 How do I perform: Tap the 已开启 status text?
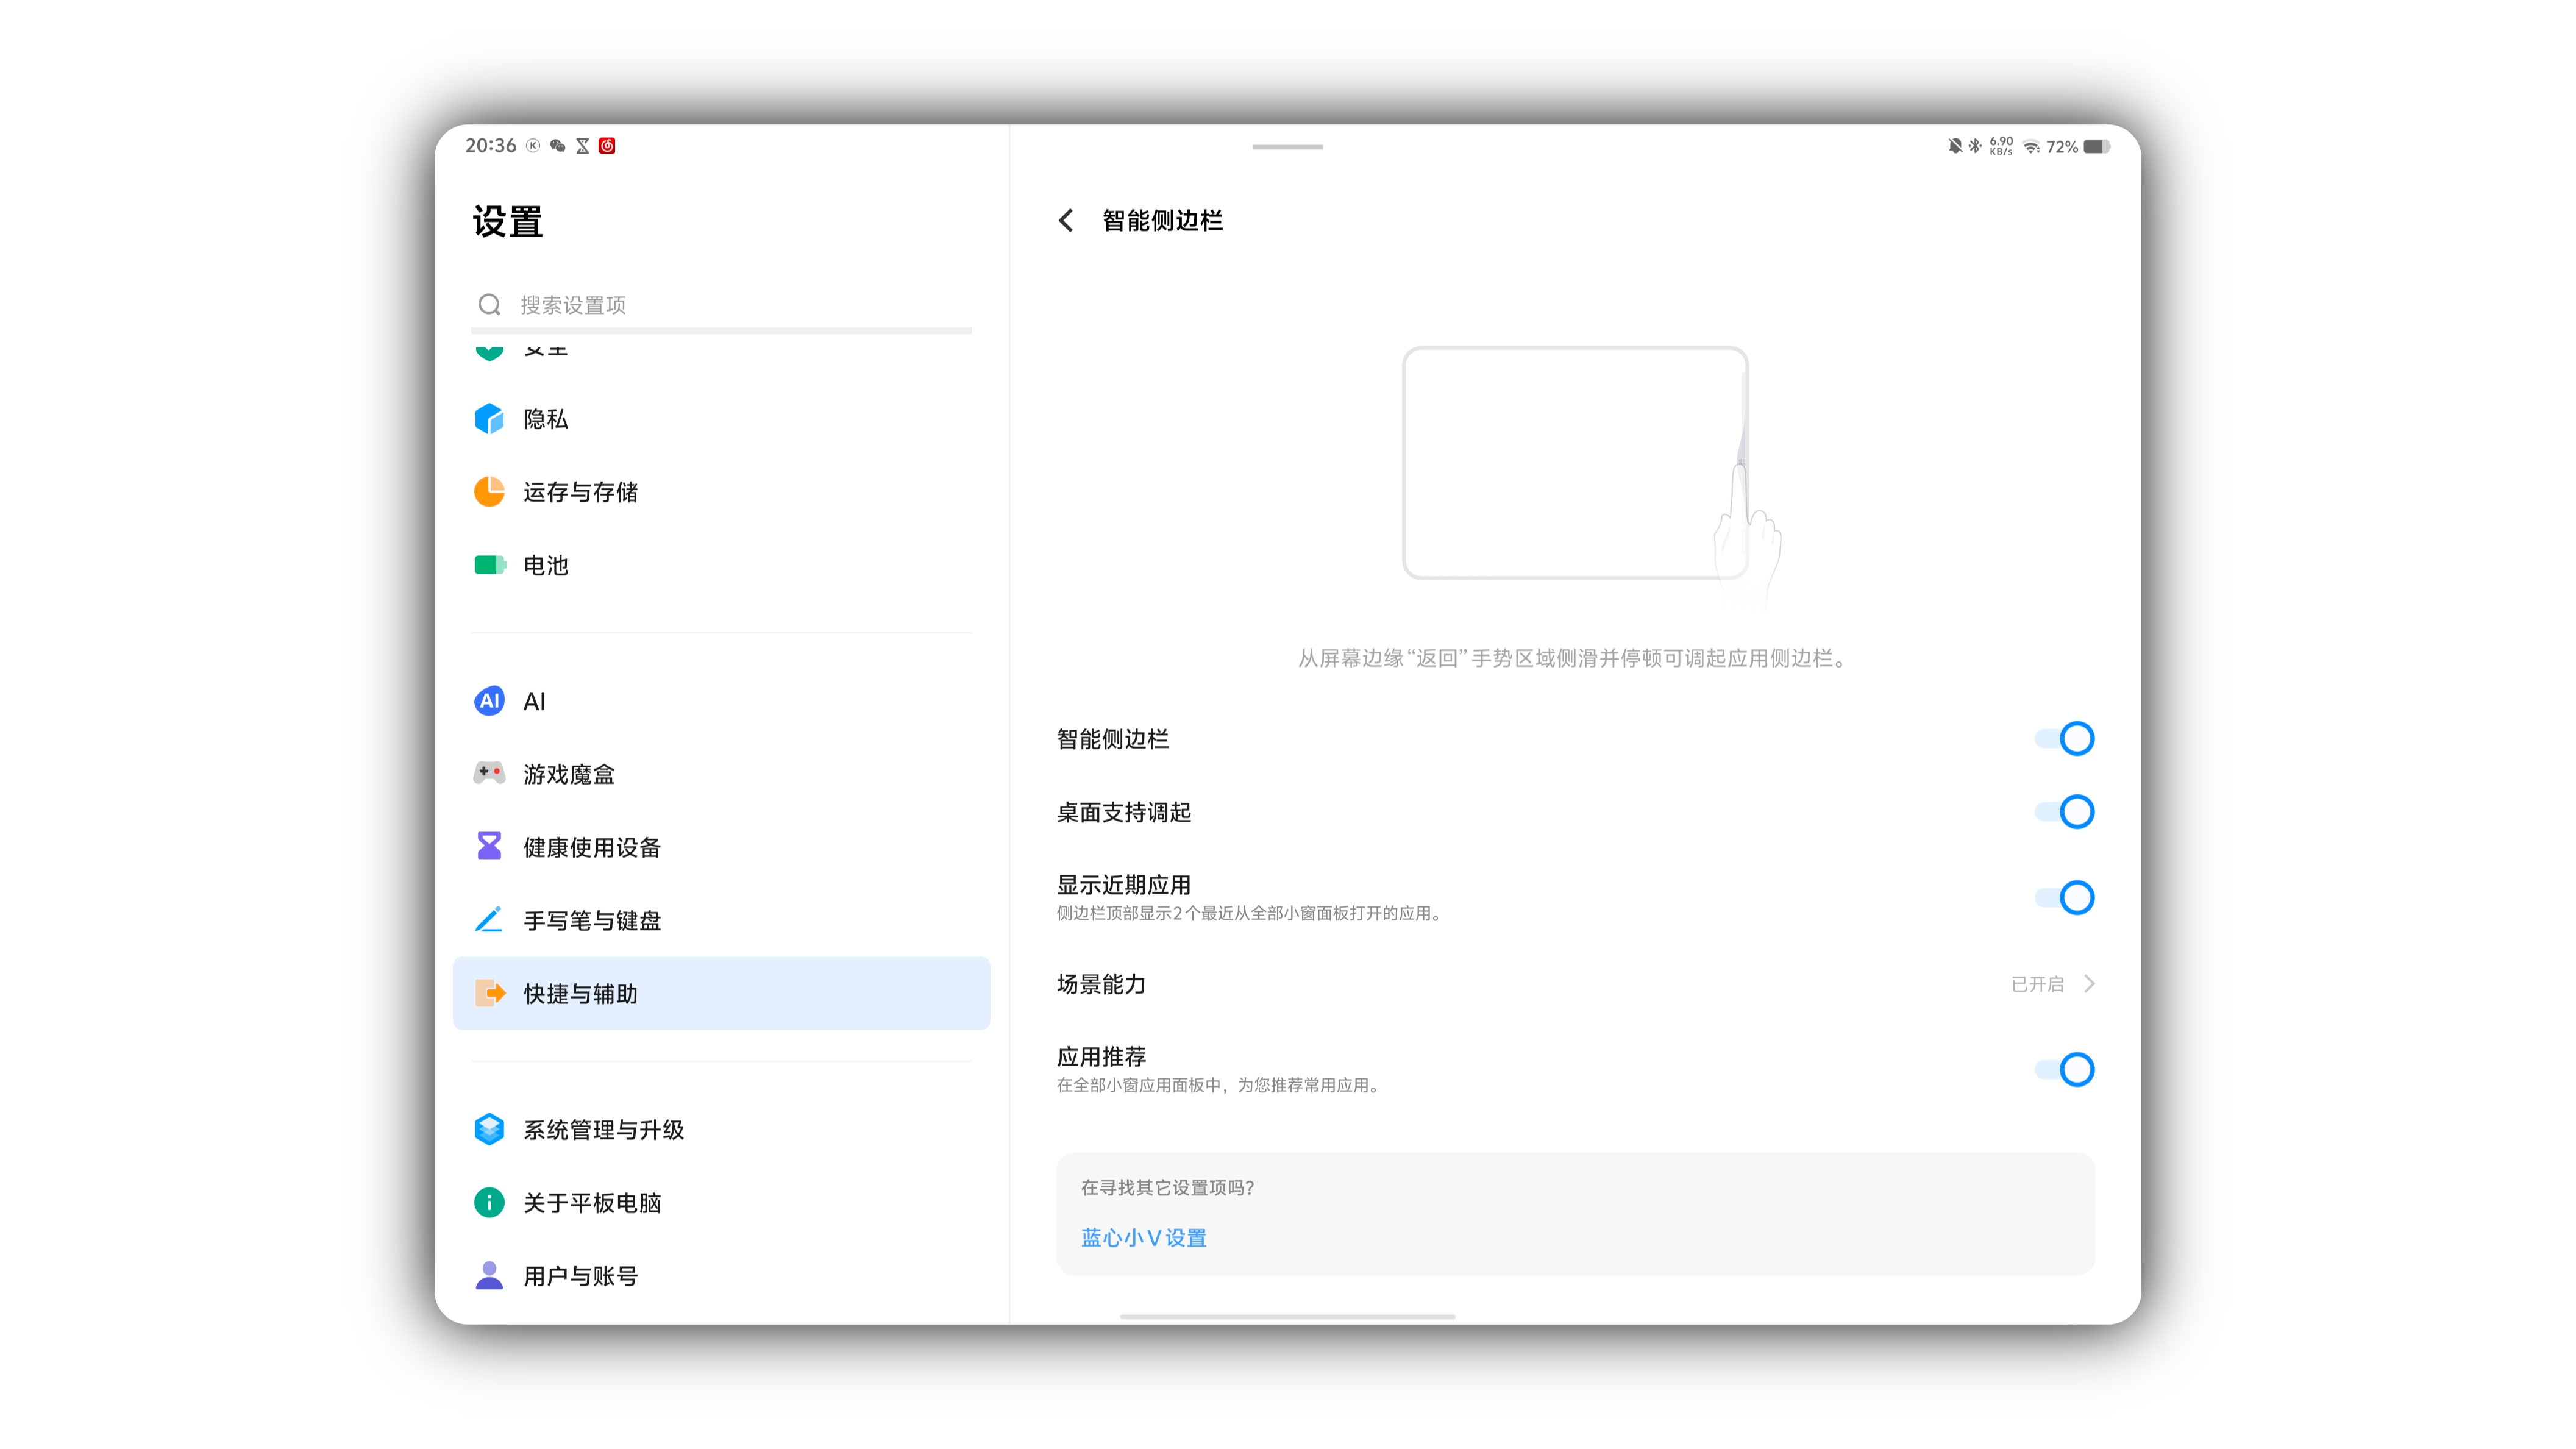tap(2037, 984)
